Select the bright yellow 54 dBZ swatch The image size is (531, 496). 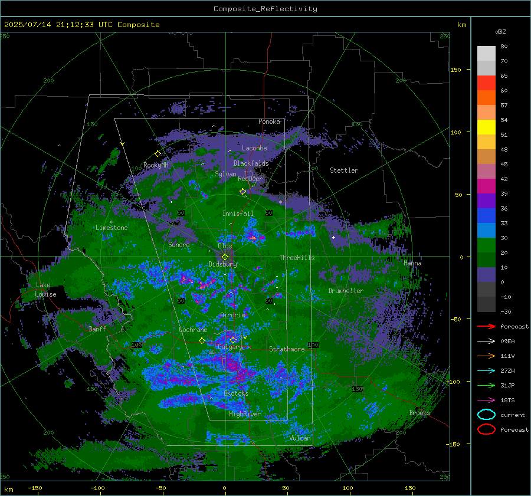click(486, 127)
